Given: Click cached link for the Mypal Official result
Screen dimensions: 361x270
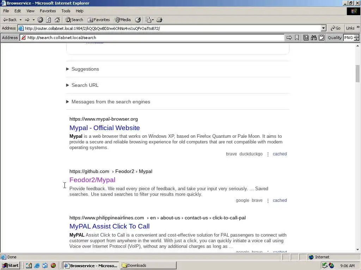Looking at the screenshot, I should coord(280,154).
